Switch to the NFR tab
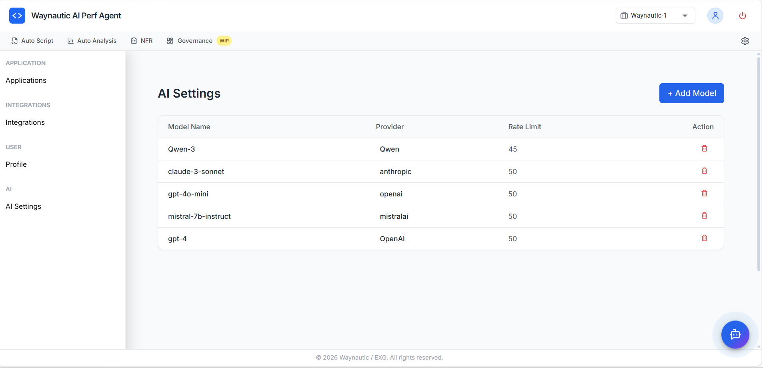The image size is (763, 368). pos(146,40)
